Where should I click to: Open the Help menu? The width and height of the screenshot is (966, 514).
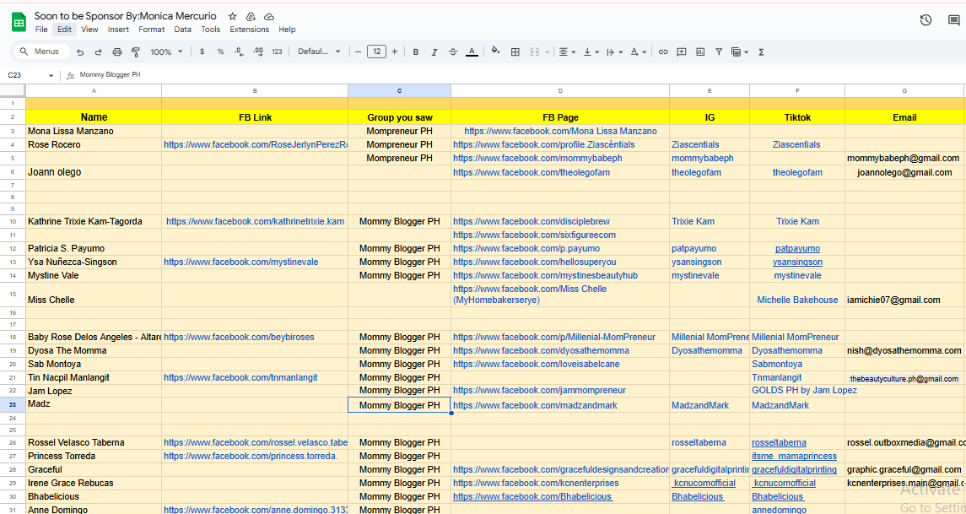click(287, 29)
